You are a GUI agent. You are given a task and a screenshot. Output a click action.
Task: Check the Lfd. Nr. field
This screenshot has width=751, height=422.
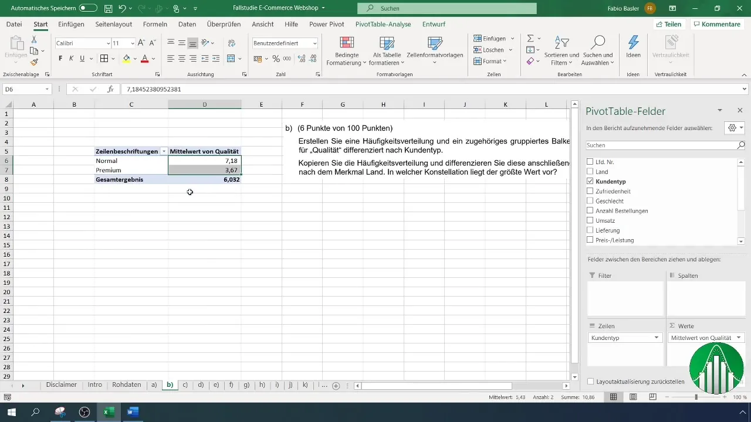(x=590, y=162)
